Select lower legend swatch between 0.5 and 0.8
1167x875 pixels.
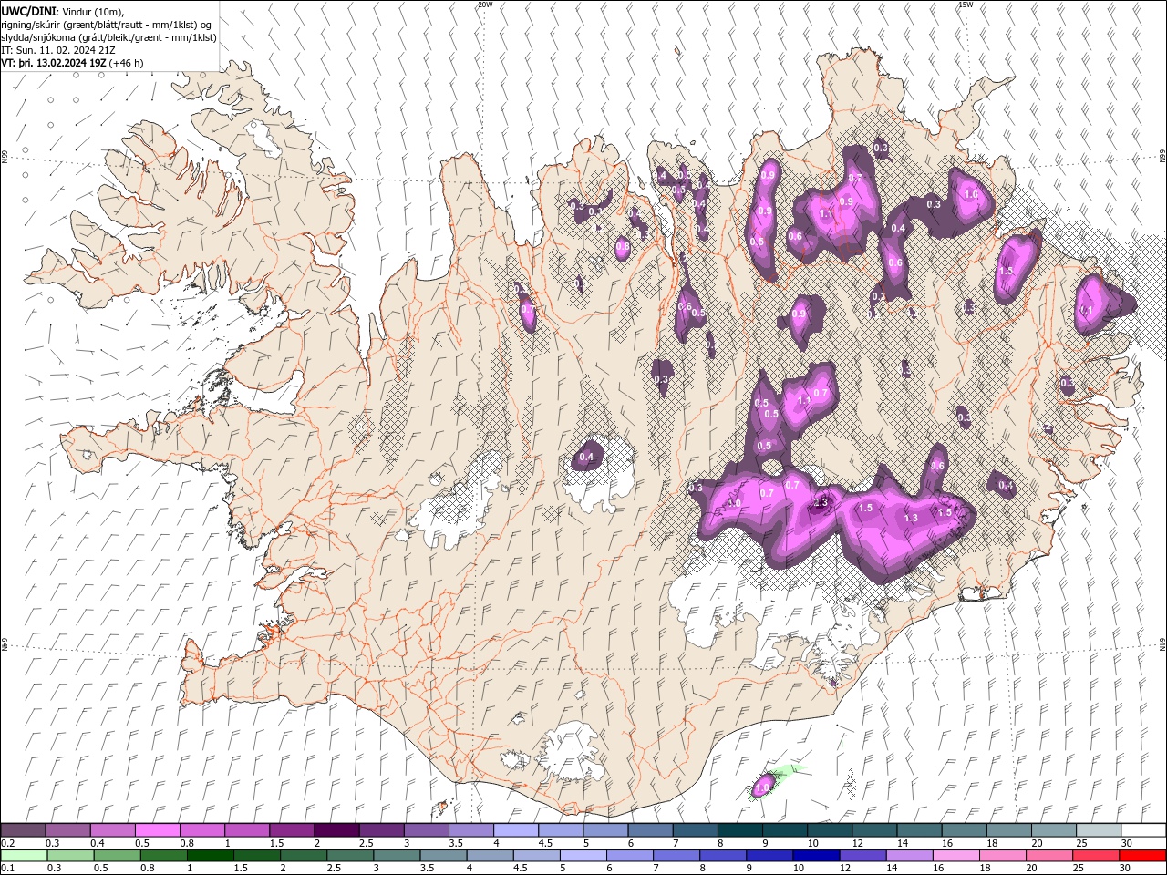[x=117, y=856]
